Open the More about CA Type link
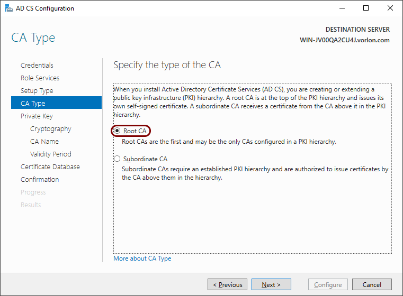 tap(142, 258)
